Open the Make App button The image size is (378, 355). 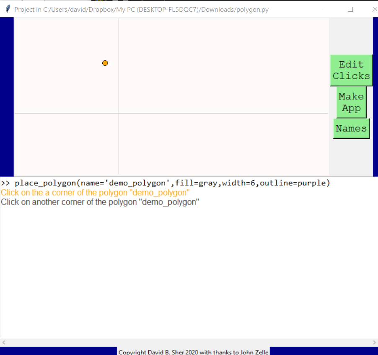[351, 102]
